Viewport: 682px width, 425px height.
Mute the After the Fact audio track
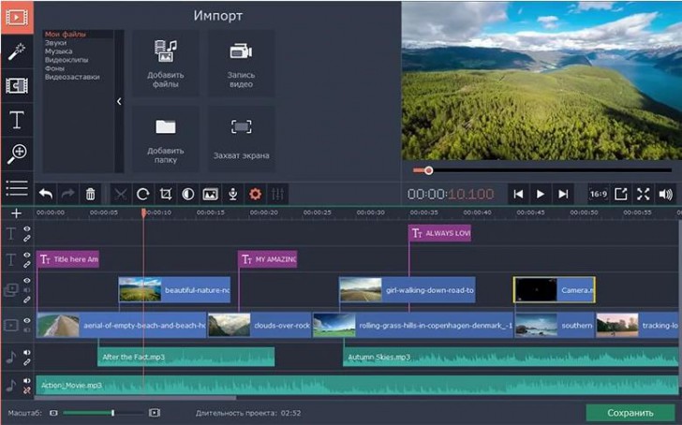(27, 352)
